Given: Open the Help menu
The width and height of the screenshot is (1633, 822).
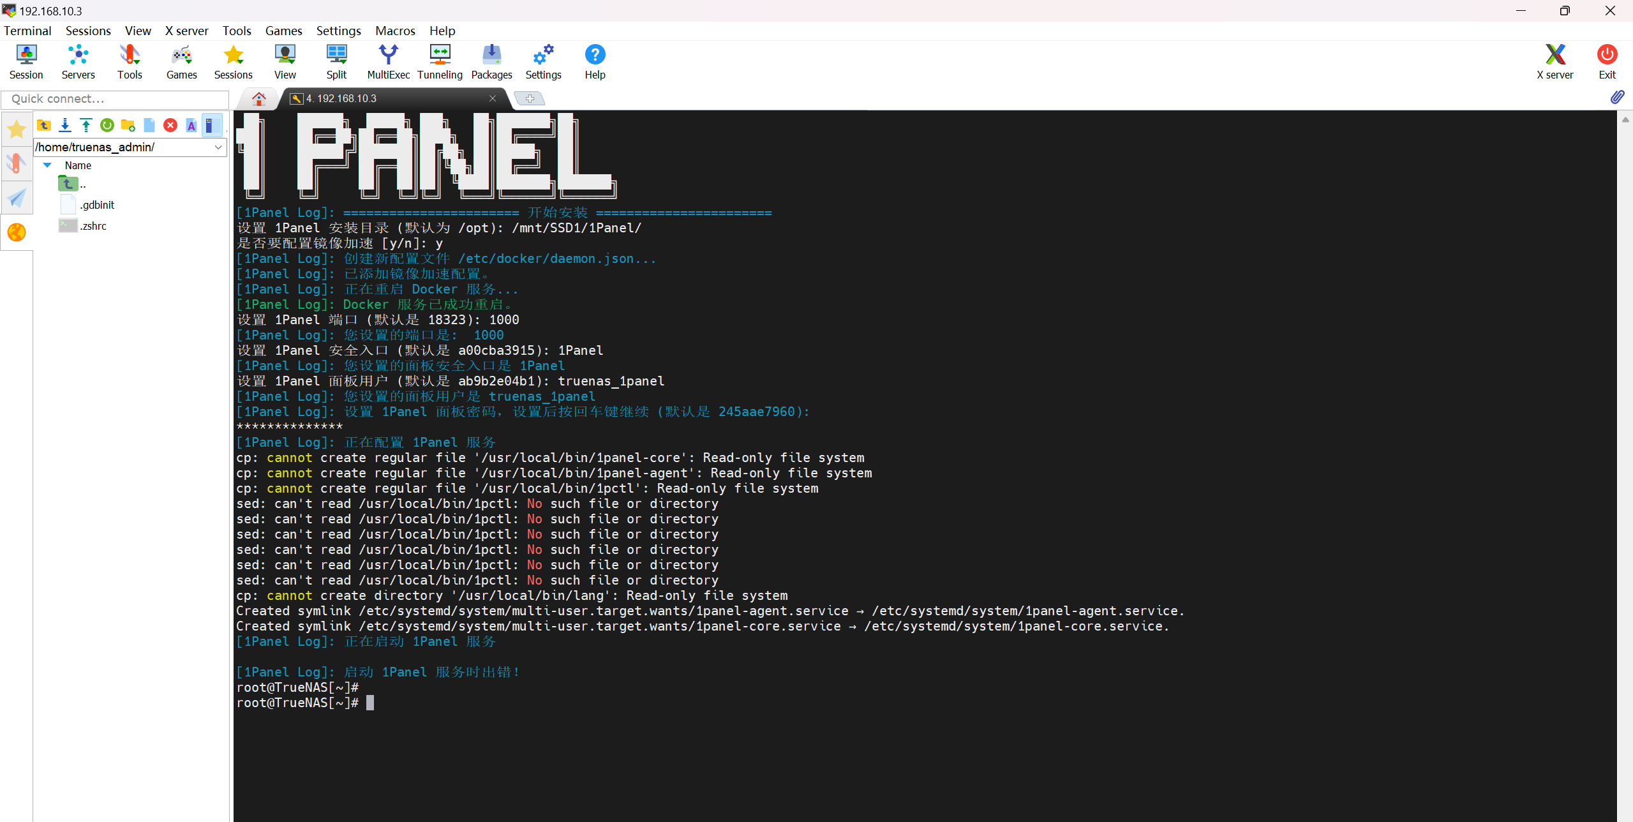Looking at the screenshot, I should (442, 31).
